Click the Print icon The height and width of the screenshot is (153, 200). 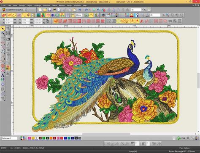pyautogui.click(x=54, y=10)
